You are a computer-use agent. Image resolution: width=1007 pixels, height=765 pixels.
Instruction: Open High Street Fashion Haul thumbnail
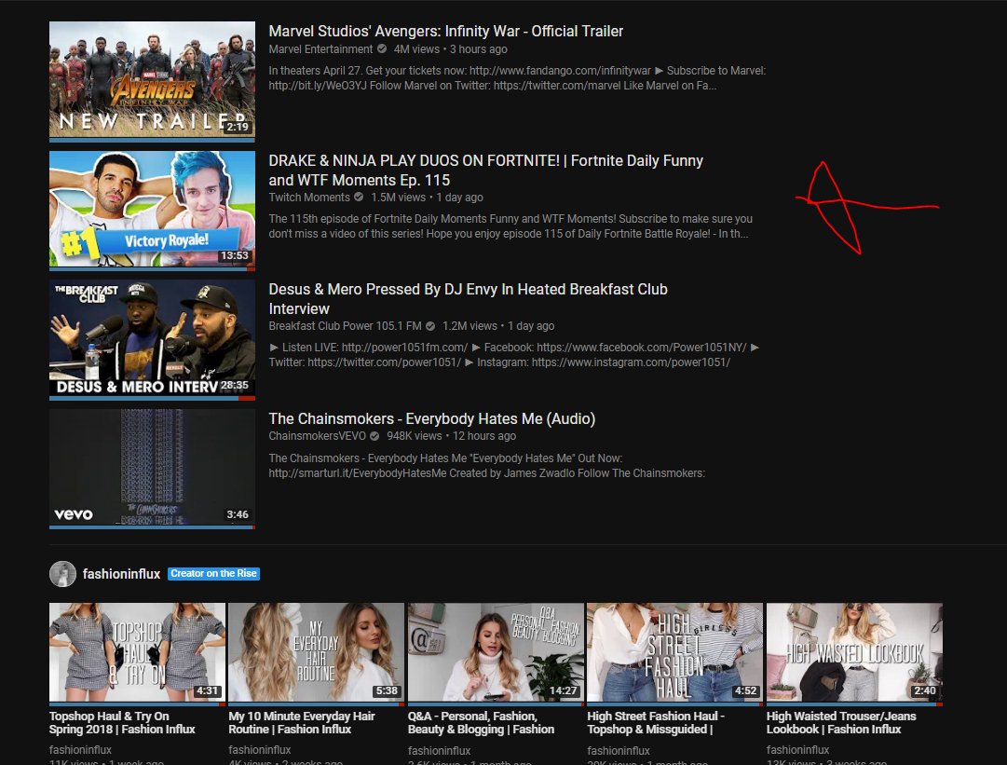pyautogui.click(x=675, y=652)
